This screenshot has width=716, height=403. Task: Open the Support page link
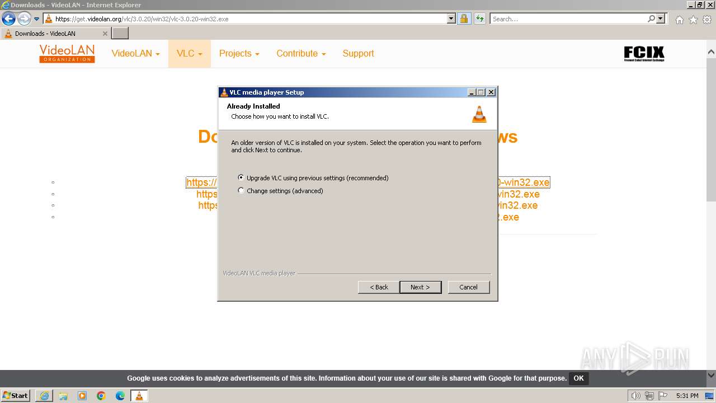pos(358,54)
